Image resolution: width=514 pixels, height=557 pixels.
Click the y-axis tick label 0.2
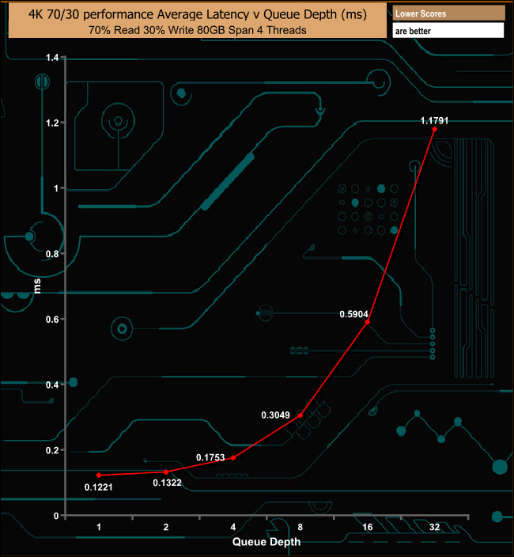click(x=52, y=450)
